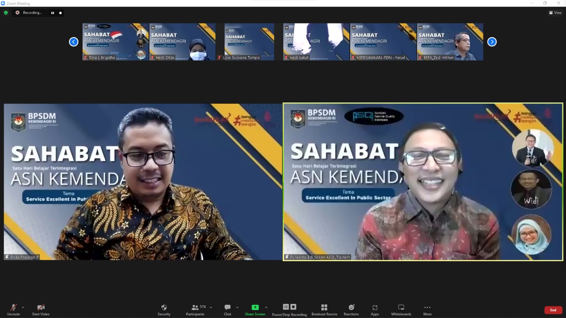Expand the arrow next to Participants
The height and width of the screenshot is (318, 566).
[x=210, y=307]
